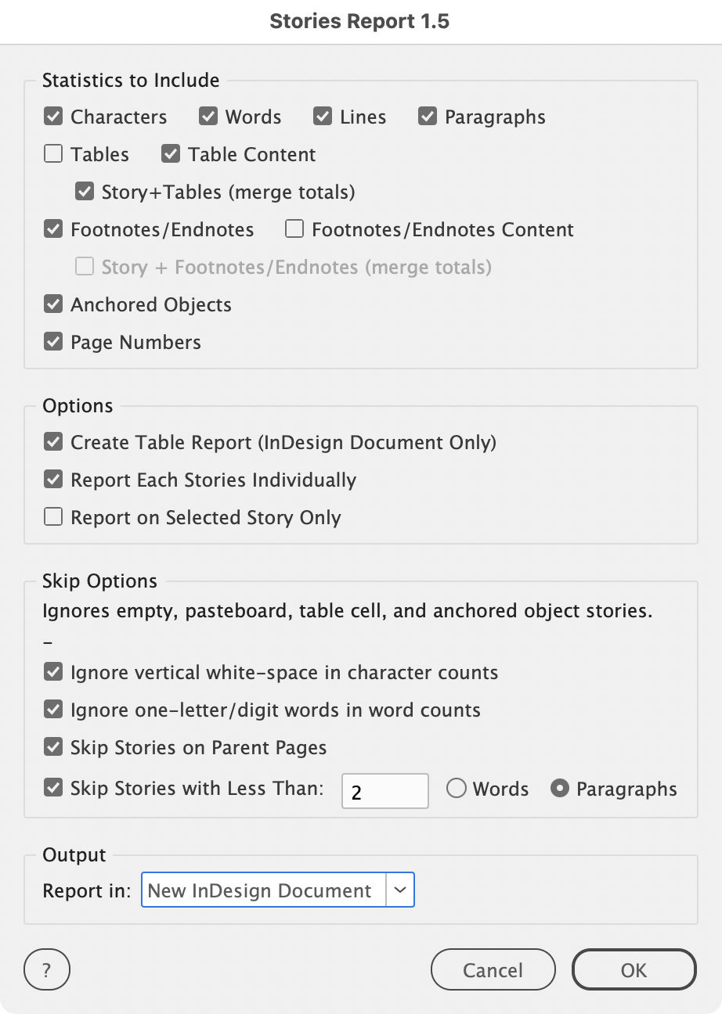Toggle Create Table Report option

pos(53,442)
